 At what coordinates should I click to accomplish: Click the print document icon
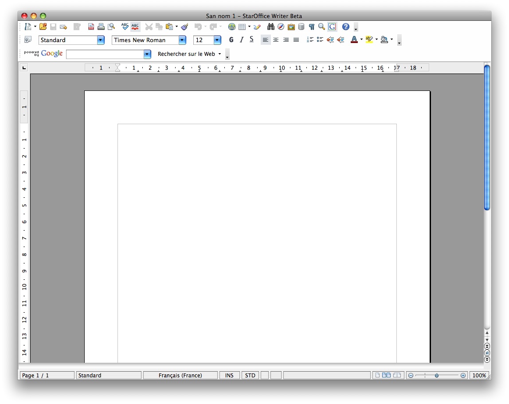[101, 27]
